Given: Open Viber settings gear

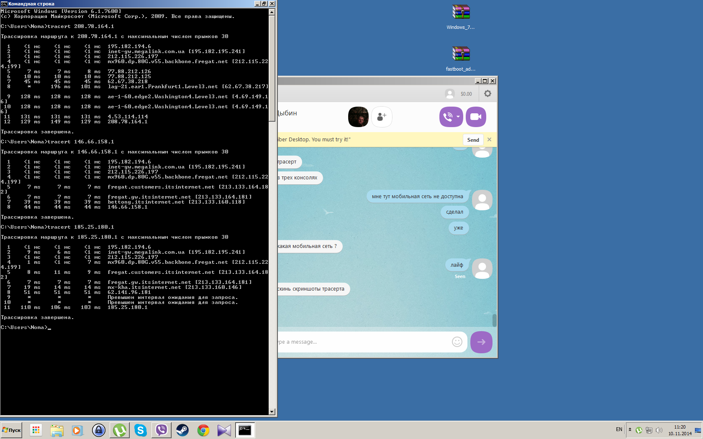Looking at the screenshot, I should tap(487, 94).
